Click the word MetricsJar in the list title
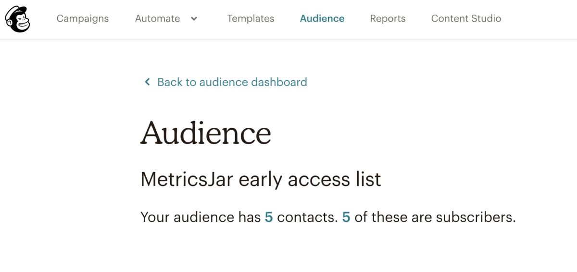The width and height of the screenshot is (577, 272). click(187, 180)
